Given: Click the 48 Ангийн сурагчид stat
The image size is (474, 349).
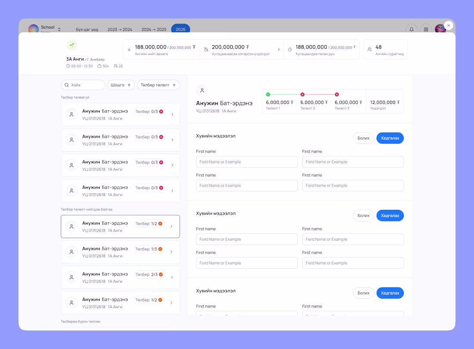Looking at the screenshot, I should click(385, 50).
